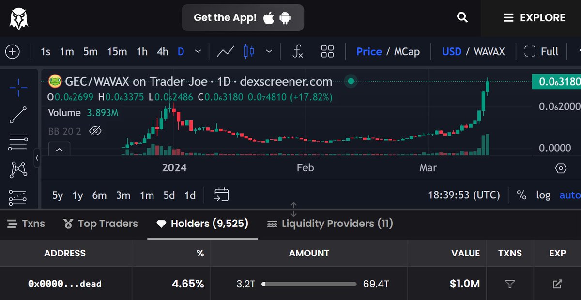Select the 4h timeframe
The height and width of the screenshot is (300, 581).
pyautogui.click(x=163, y=52)
